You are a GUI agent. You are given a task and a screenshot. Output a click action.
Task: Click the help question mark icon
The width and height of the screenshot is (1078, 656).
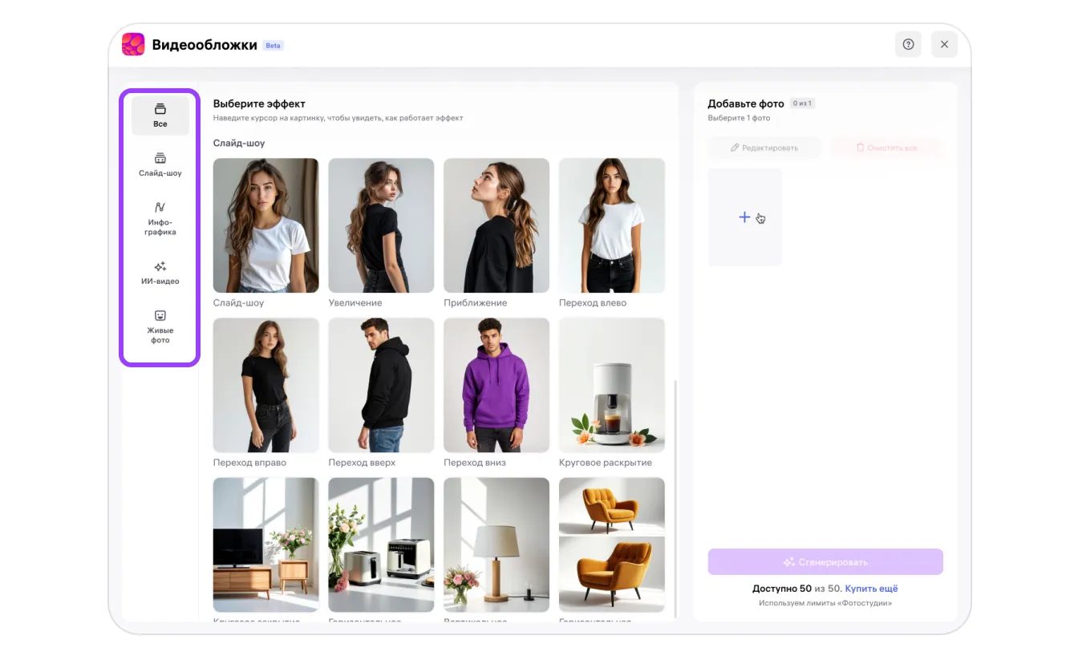coord(908,45)
